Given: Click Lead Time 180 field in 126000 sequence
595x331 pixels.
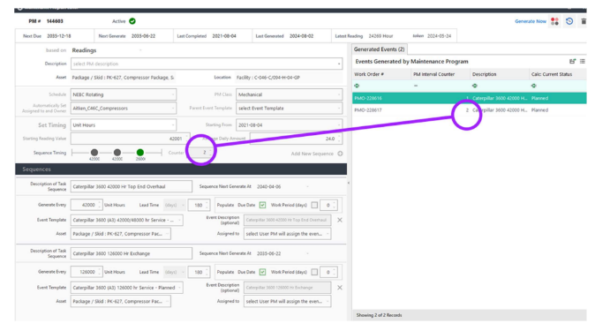Looking at the screenshot, I should pyautogui.click(x=199, y=272).
